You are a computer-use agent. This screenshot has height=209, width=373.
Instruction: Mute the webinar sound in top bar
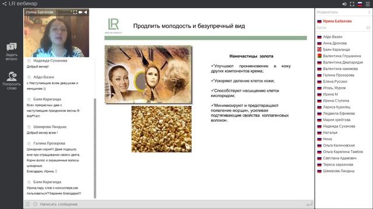click(344, 4)
